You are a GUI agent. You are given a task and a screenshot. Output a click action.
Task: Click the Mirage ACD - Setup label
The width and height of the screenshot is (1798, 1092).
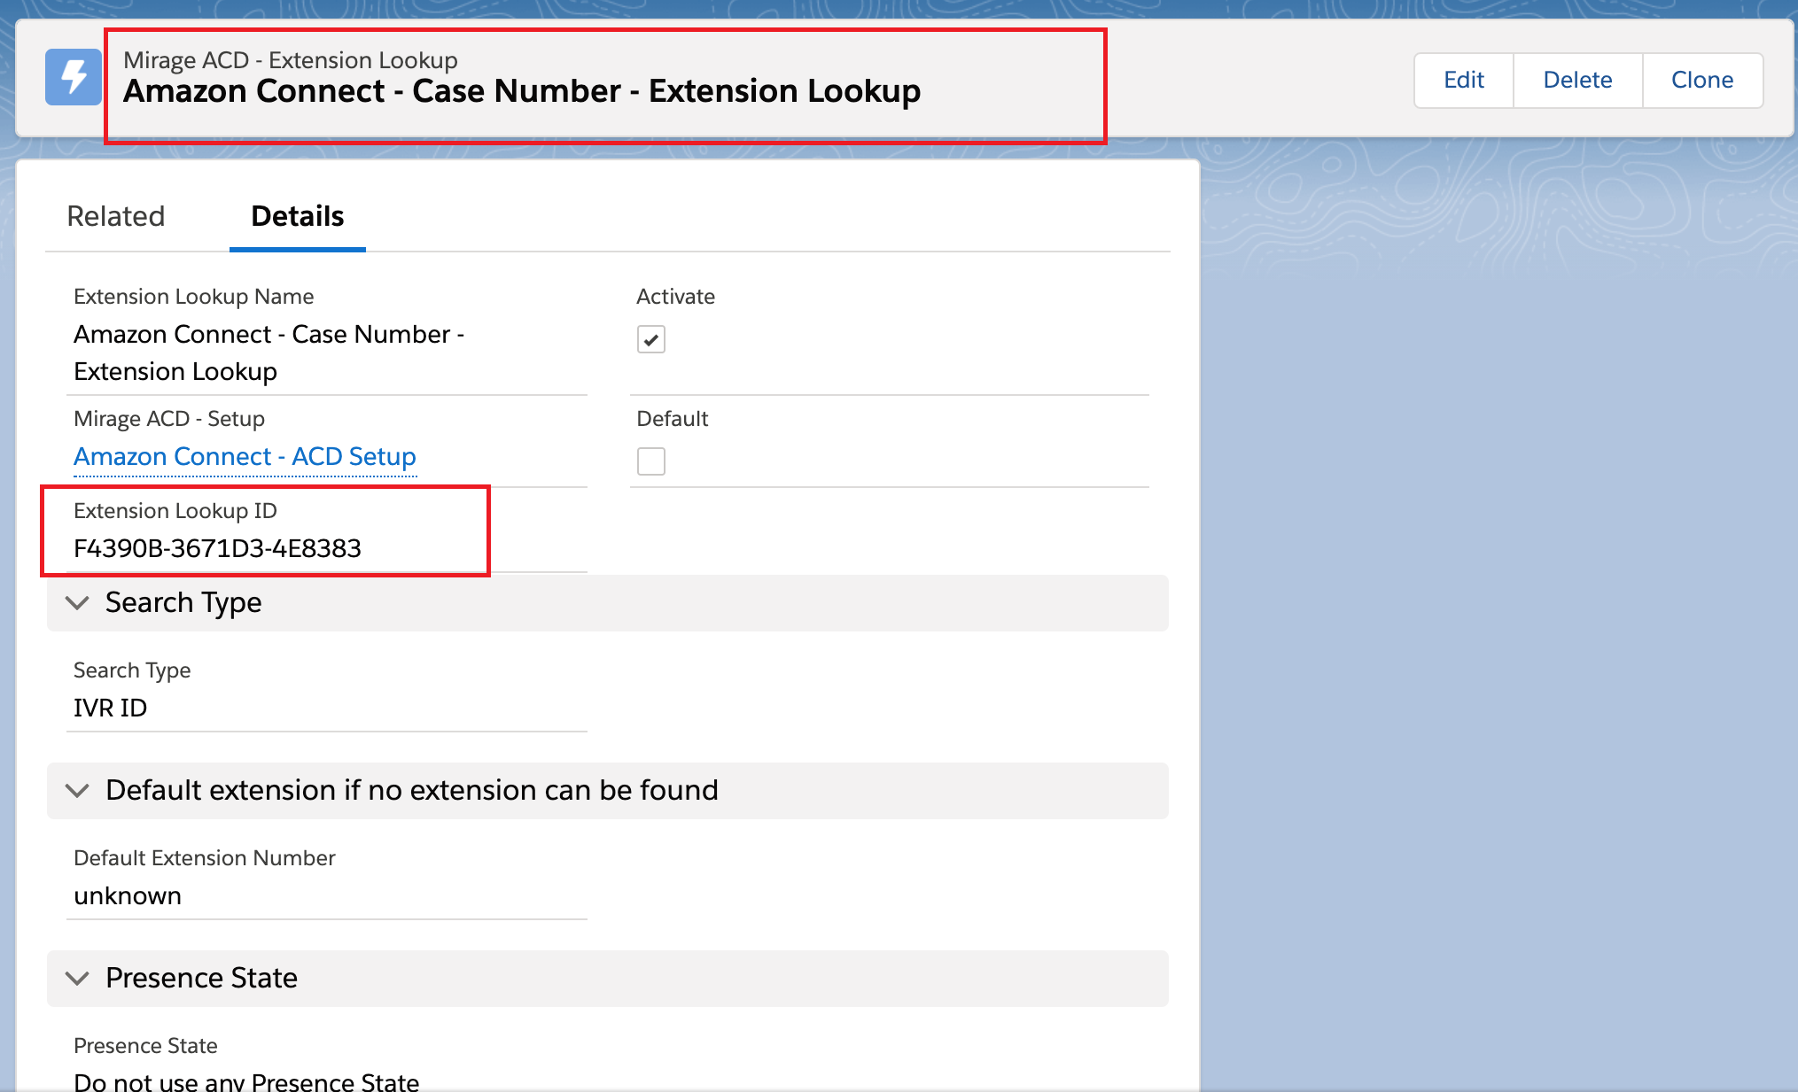pos(169,419)
